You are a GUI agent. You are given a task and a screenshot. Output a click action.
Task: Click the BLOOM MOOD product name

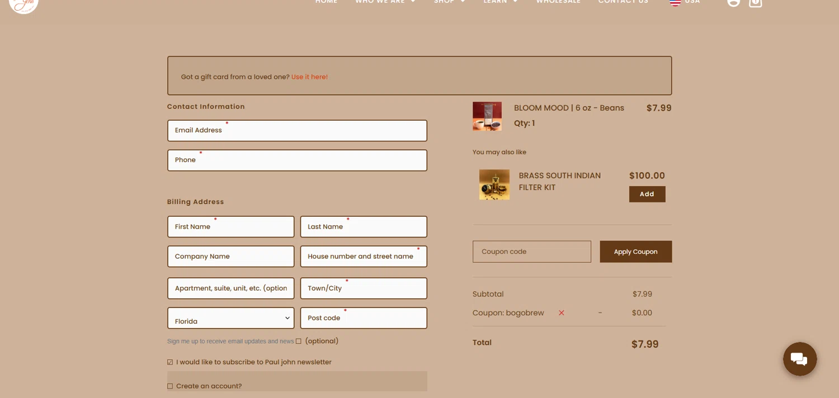tap(569, 108)
